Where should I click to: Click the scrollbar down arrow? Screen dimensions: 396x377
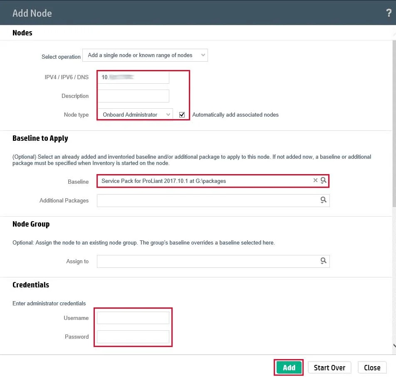(x=394, y=345)
